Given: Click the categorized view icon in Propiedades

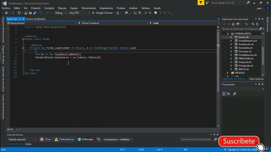Looking at the screenshot, I should tap(224, 94).
